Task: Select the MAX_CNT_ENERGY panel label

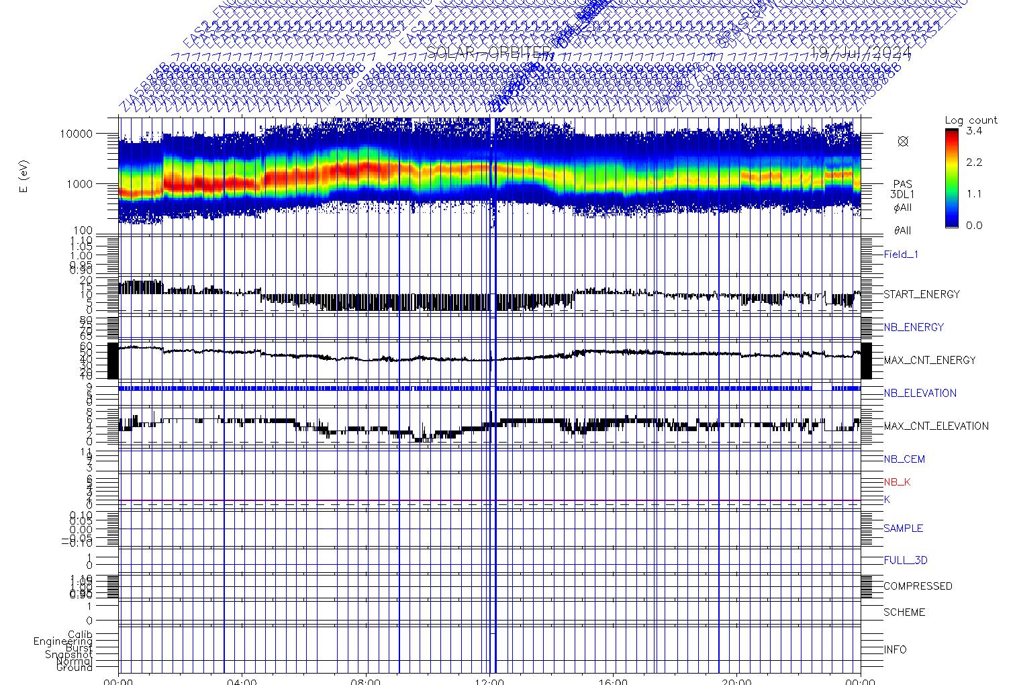Action: [x=930, y=360]
